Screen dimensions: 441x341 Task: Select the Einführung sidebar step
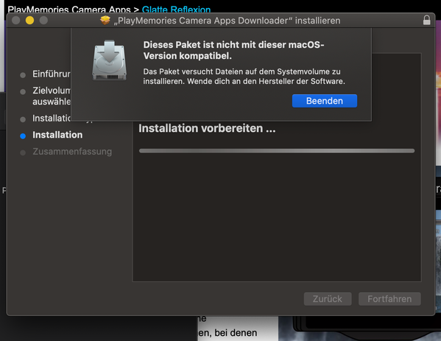click(52, 74)
